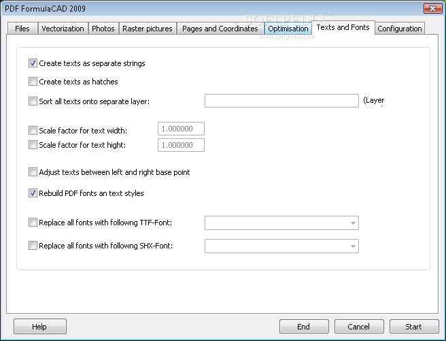The image size is (446, 341).
Task: Uncheck Create texts as separate strings
Action: [x=33, y=63]
